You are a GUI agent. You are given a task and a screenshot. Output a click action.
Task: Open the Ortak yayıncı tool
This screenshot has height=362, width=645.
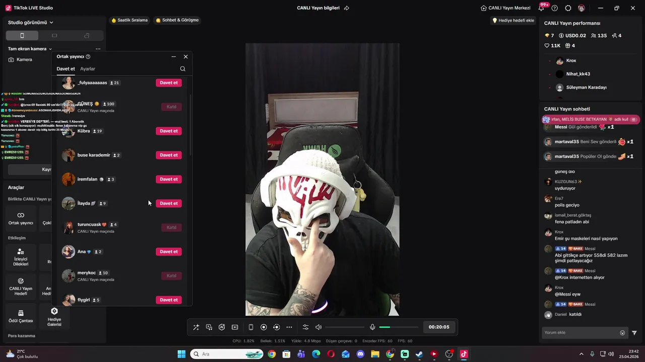click(x=21, y=219)
